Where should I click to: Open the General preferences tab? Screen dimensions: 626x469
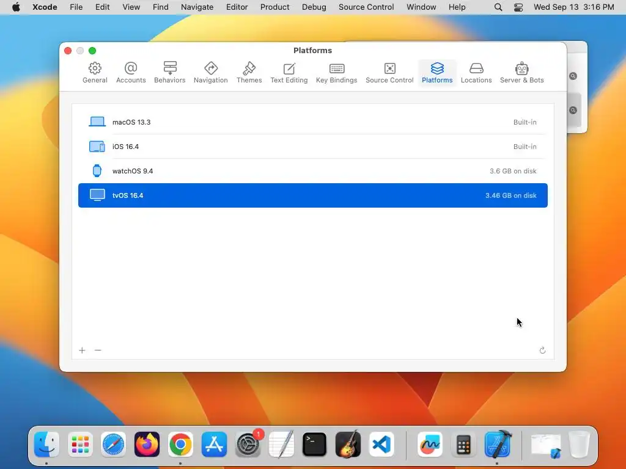click(x=95, y=73)
